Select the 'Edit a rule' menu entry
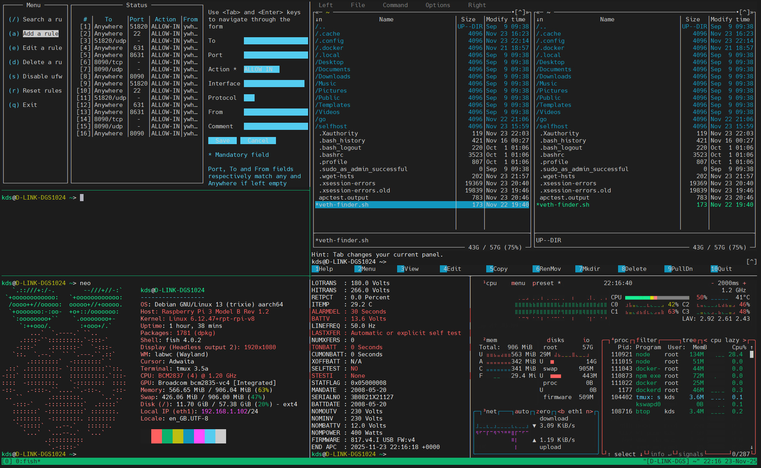The image size is (761, 468). pos(42,48)
